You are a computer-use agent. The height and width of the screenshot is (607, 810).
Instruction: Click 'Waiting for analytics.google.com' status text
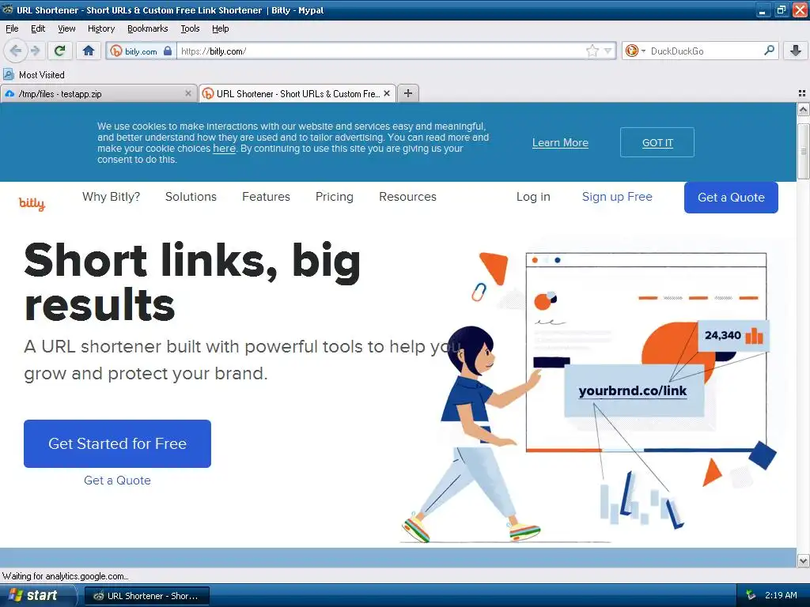click(x=65, y=576)
